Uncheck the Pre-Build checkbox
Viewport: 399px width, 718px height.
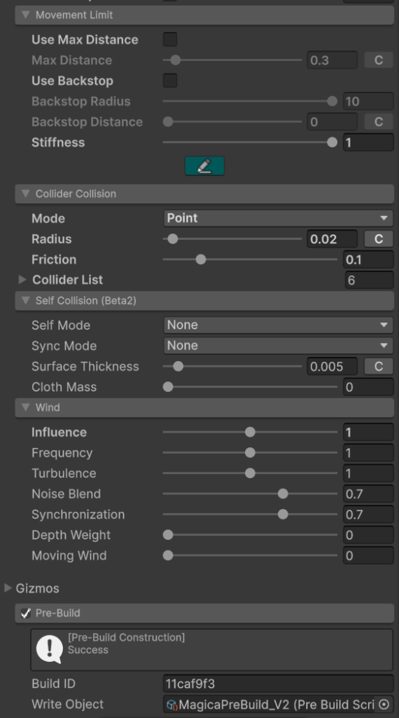click(x=26, y=613)
